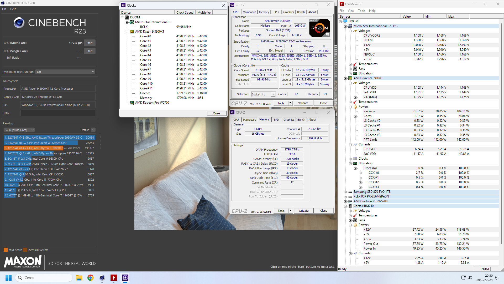Open ranking Details dropdown arrow
504x284 pixels.
coord(93,130)
